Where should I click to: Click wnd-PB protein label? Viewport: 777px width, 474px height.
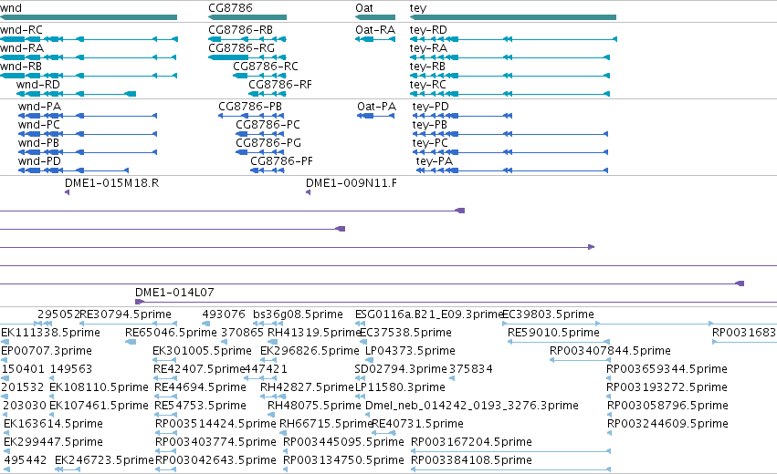pos(38,143)
